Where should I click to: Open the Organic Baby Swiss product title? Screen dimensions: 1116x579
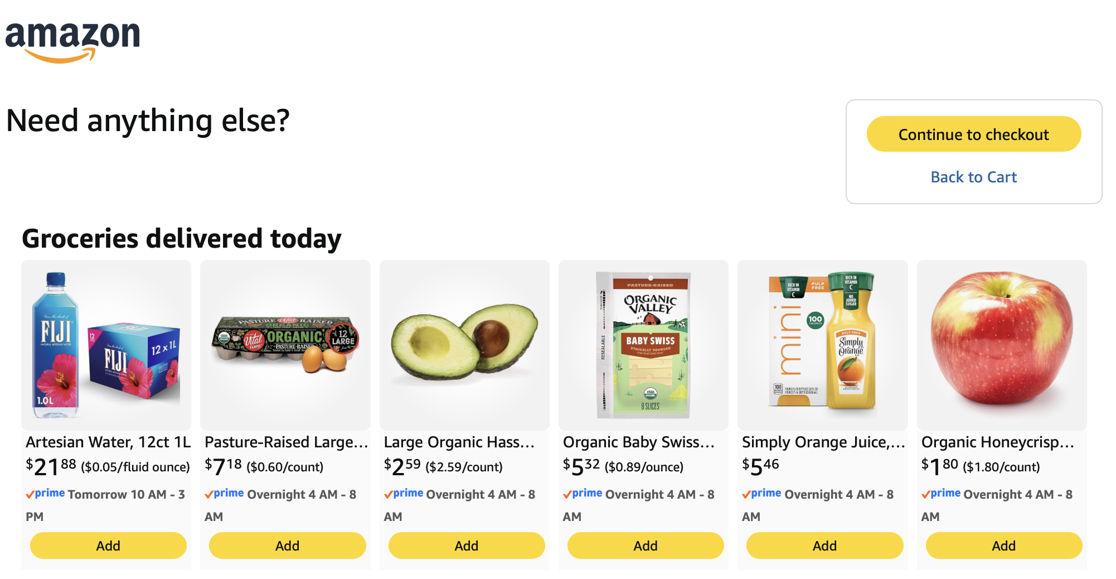639,442
